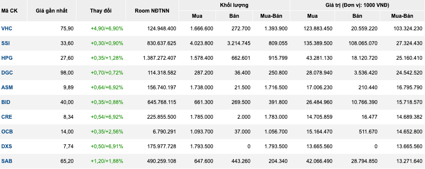Open the VHC stock ticker link
The image size is (425, 169).
coord(7,29)
